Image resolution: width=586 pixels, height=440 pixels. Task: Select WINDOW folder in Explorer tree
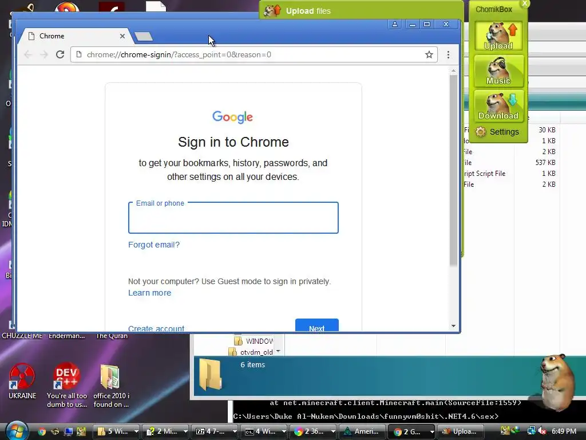click(x=254, y=341)
